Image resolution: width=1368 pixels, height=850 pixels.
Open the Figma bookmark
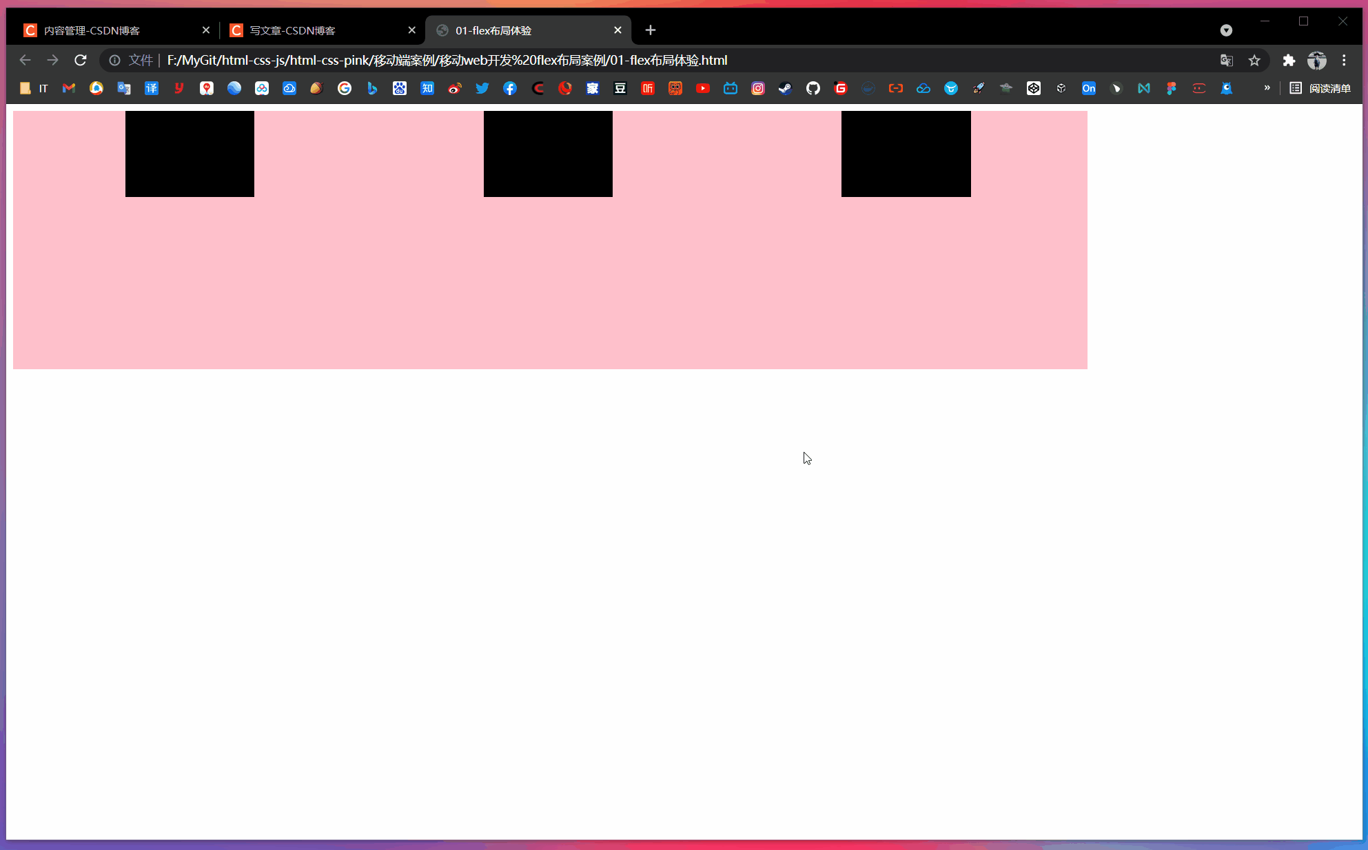(1172, 88)
